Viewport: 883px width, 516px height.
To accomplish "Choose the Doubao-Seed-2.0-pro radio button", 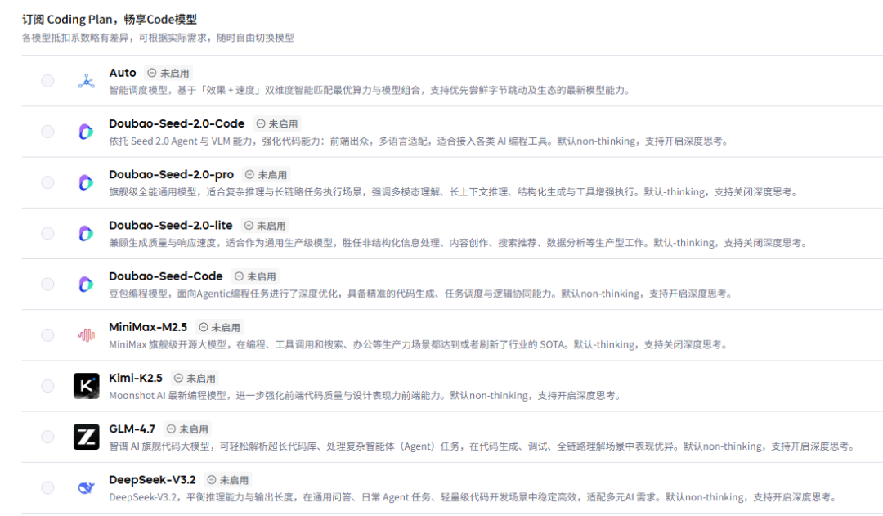I will (x=48, y=182).
